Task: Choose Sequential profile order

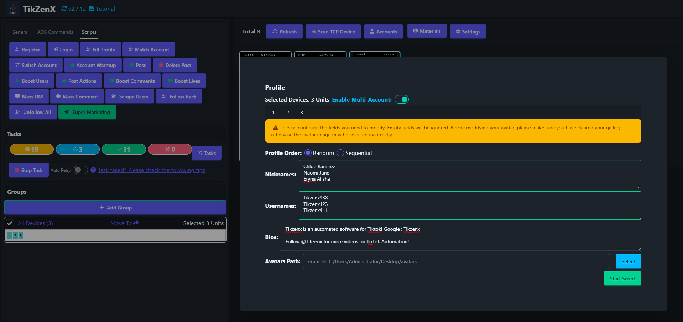Action: (340, 153)
